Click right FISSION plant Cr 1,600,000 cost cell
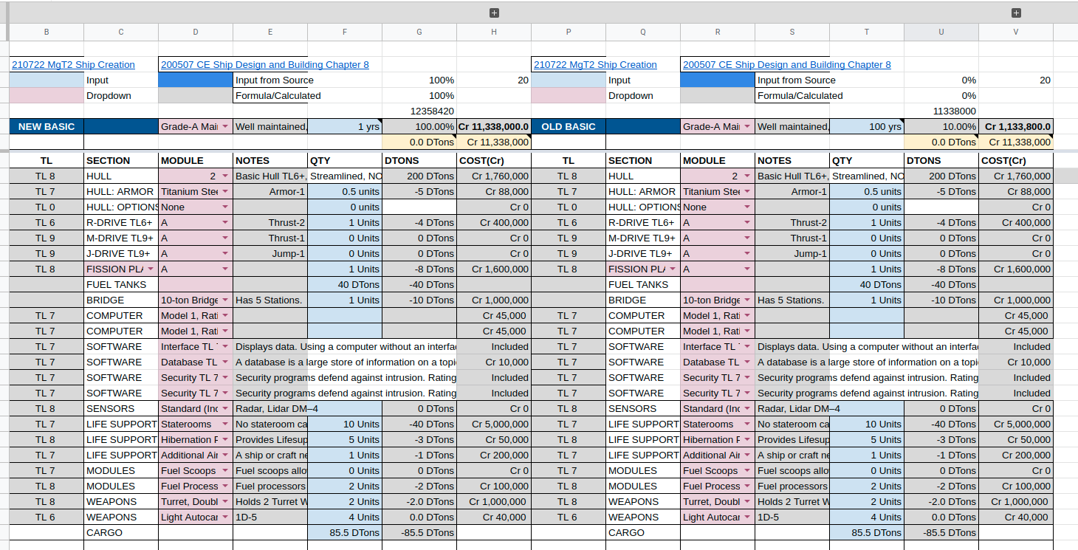The image size is (1078, 550). (1016, 269)
